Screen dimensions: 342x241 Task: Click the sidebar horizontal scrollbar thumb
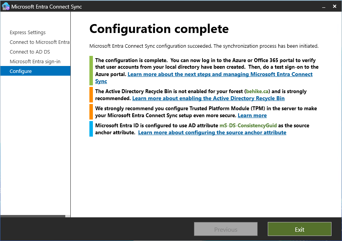pyautogui.click(x=33, y=216)
